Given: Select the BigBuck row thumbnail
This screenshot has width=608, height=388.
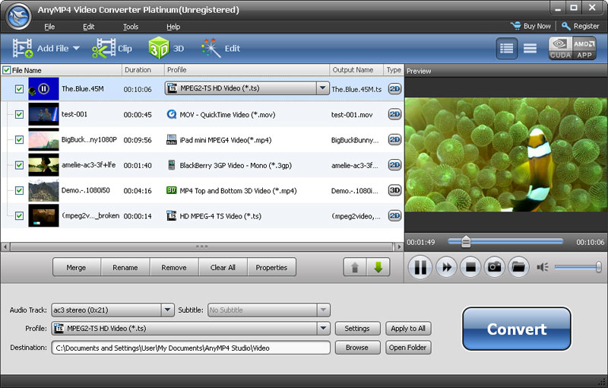Looking at the screenshot, I should [43, 140].
